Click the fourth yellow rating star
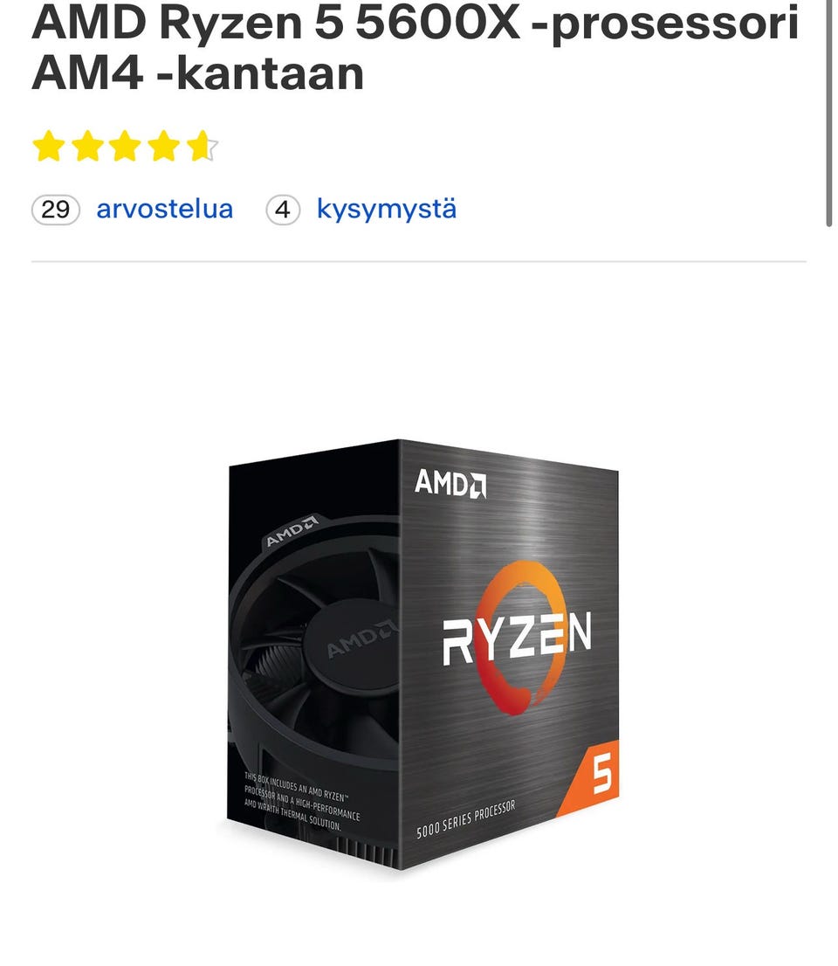The width and height of the screenshot is (838, 966). (x=164, y=146)
